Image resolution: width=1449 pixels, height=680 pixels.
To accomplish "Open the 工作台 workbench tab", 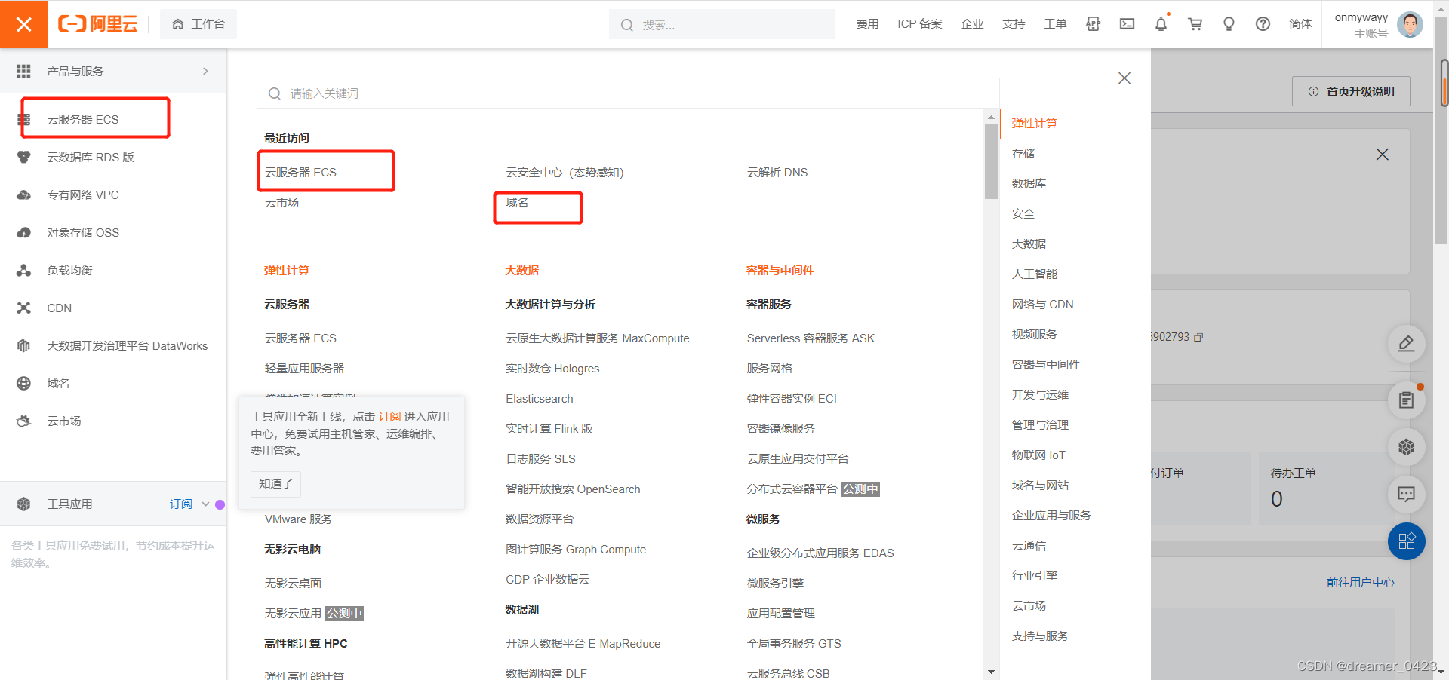I will (x=198, y=24).
